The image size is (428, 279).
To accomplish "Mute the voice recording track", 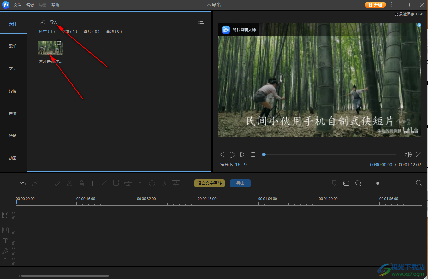I will pos(13,259).
